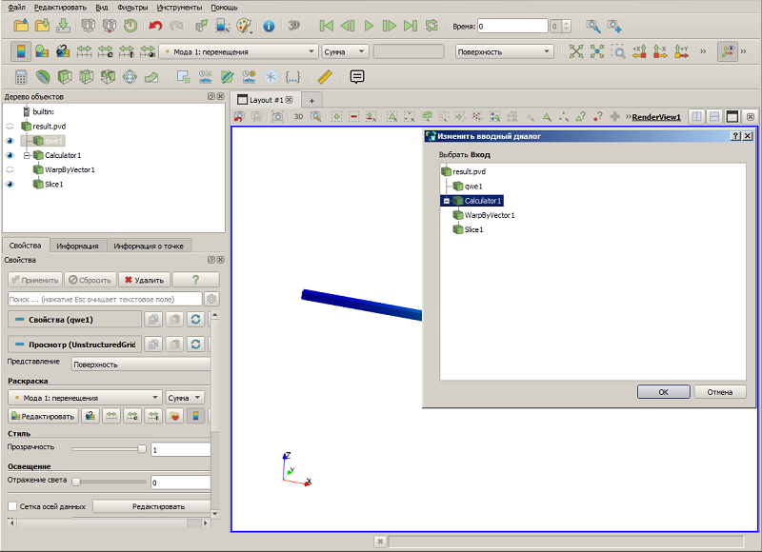The image size is (762, 552).
Task: Click the Slice filter icon in toolbar
Action: 86,77
